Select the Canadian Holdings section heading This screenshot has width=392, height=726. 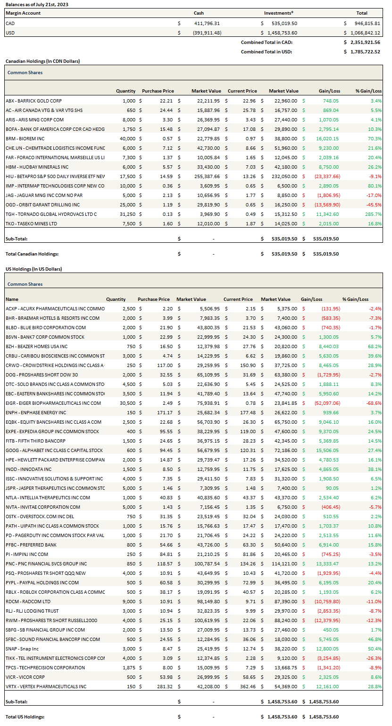click(x=42, y=61)
